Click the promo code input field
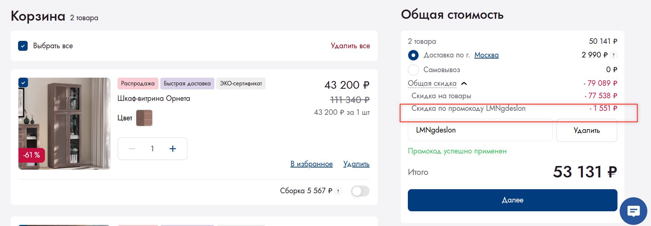Screen dimensions: 651x226 coord(480,130)
